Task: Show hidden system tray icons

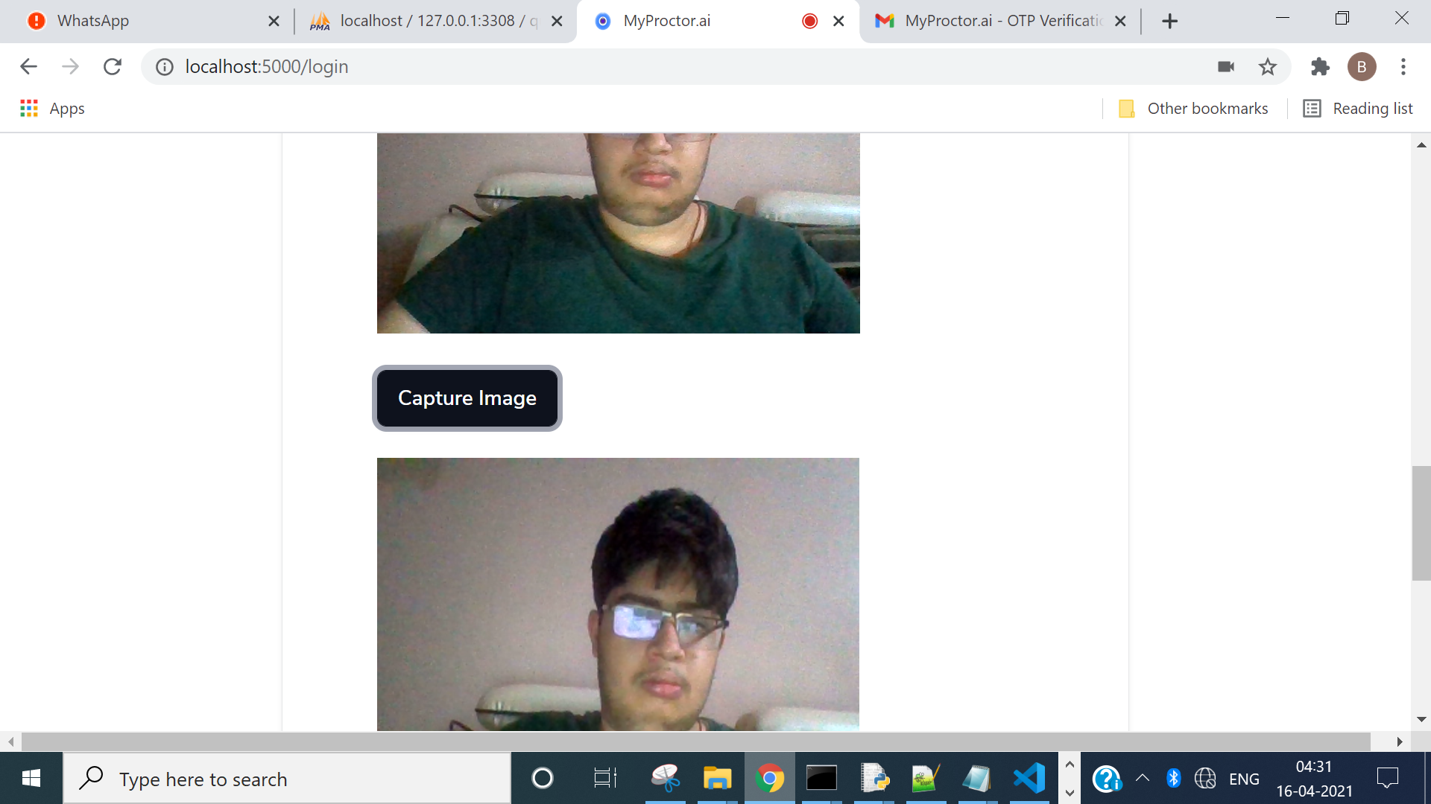Action: 1142,779
